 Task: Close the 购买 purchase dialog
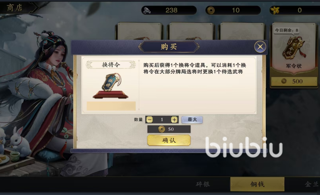tap(260, 47)
